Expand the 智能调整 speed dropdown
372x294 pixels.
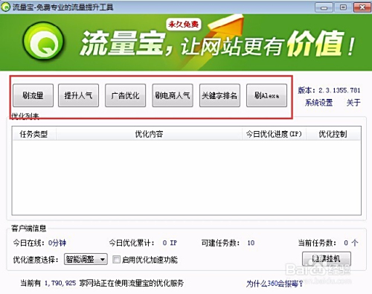coord(86,259)
